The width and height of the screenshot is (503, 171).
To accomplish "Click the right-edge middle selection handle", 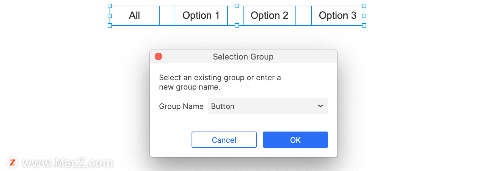I will pos(364,16).
